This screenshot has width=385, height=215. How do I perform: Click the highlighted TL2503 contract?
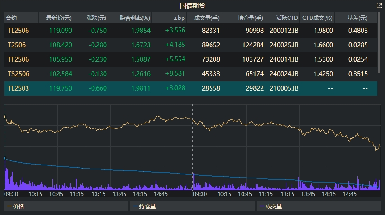[18, 88]
